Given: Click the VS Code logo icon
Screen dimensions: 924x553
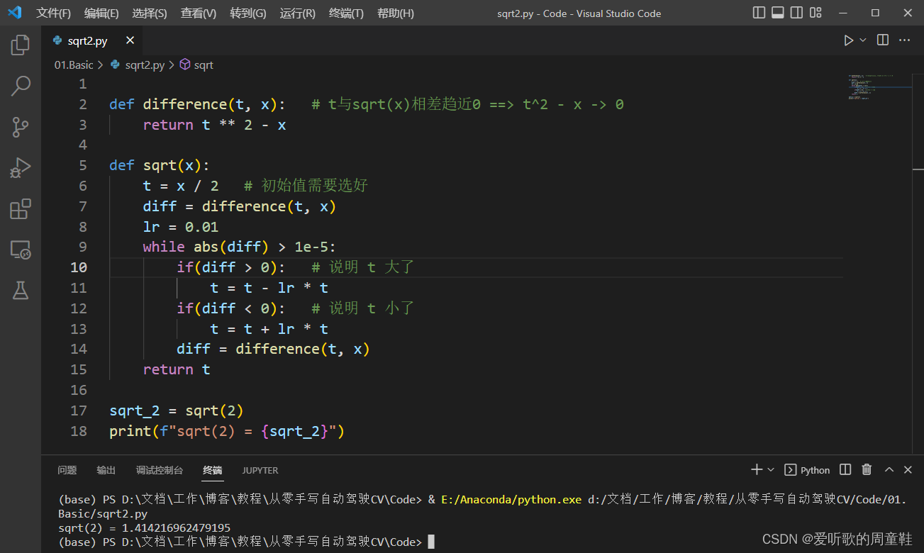Looking at the screenshot, I should 15,13.
